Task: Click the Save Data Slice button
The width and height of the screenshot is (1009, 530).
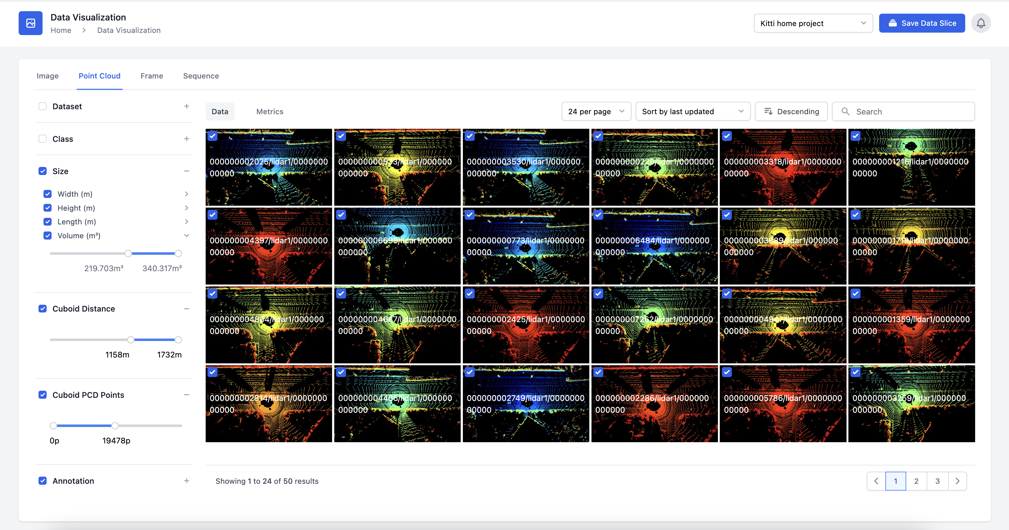Action: click(922, 24)
